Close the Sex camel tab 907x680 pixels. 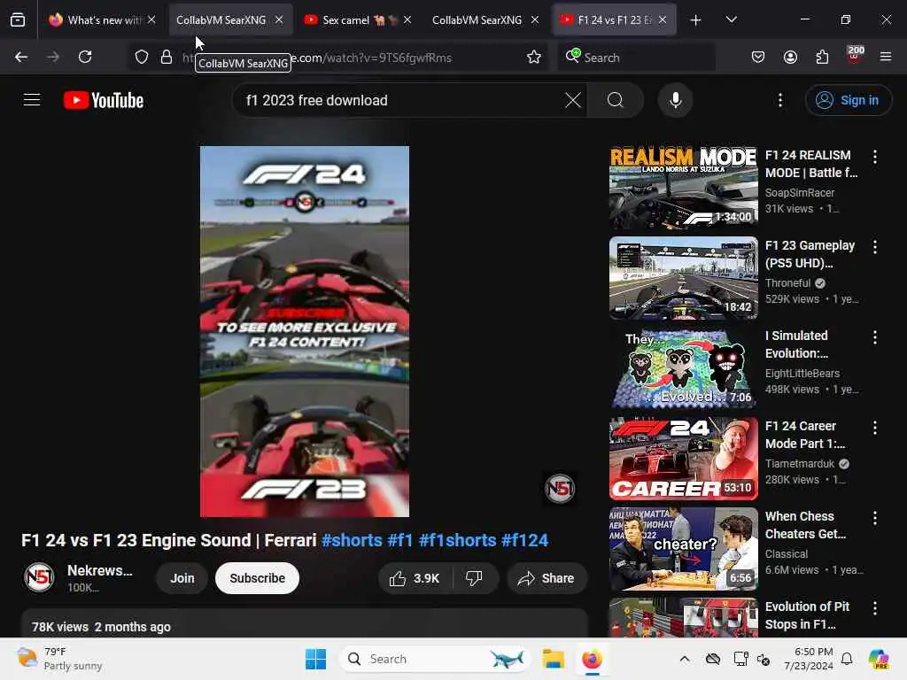(407, 19)
